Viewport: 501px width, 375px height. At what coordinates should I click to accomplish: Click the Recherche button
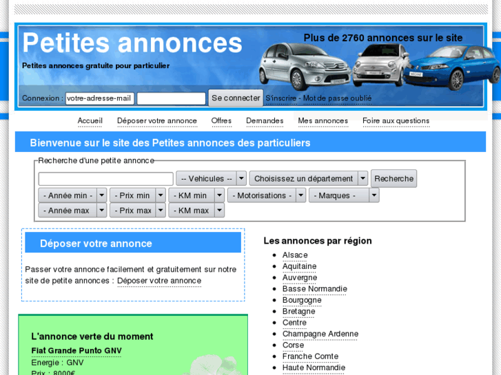(x=393, y=178)
